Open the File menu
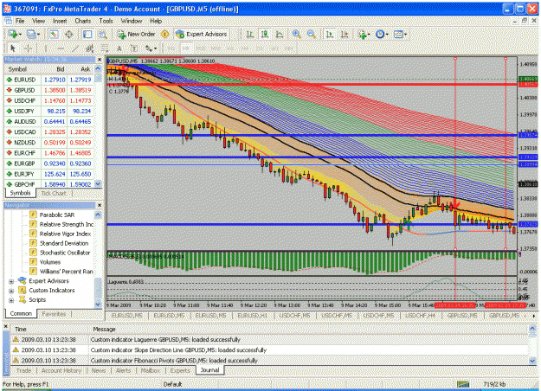Screen dimensions: 541x391 coord(20,21)
